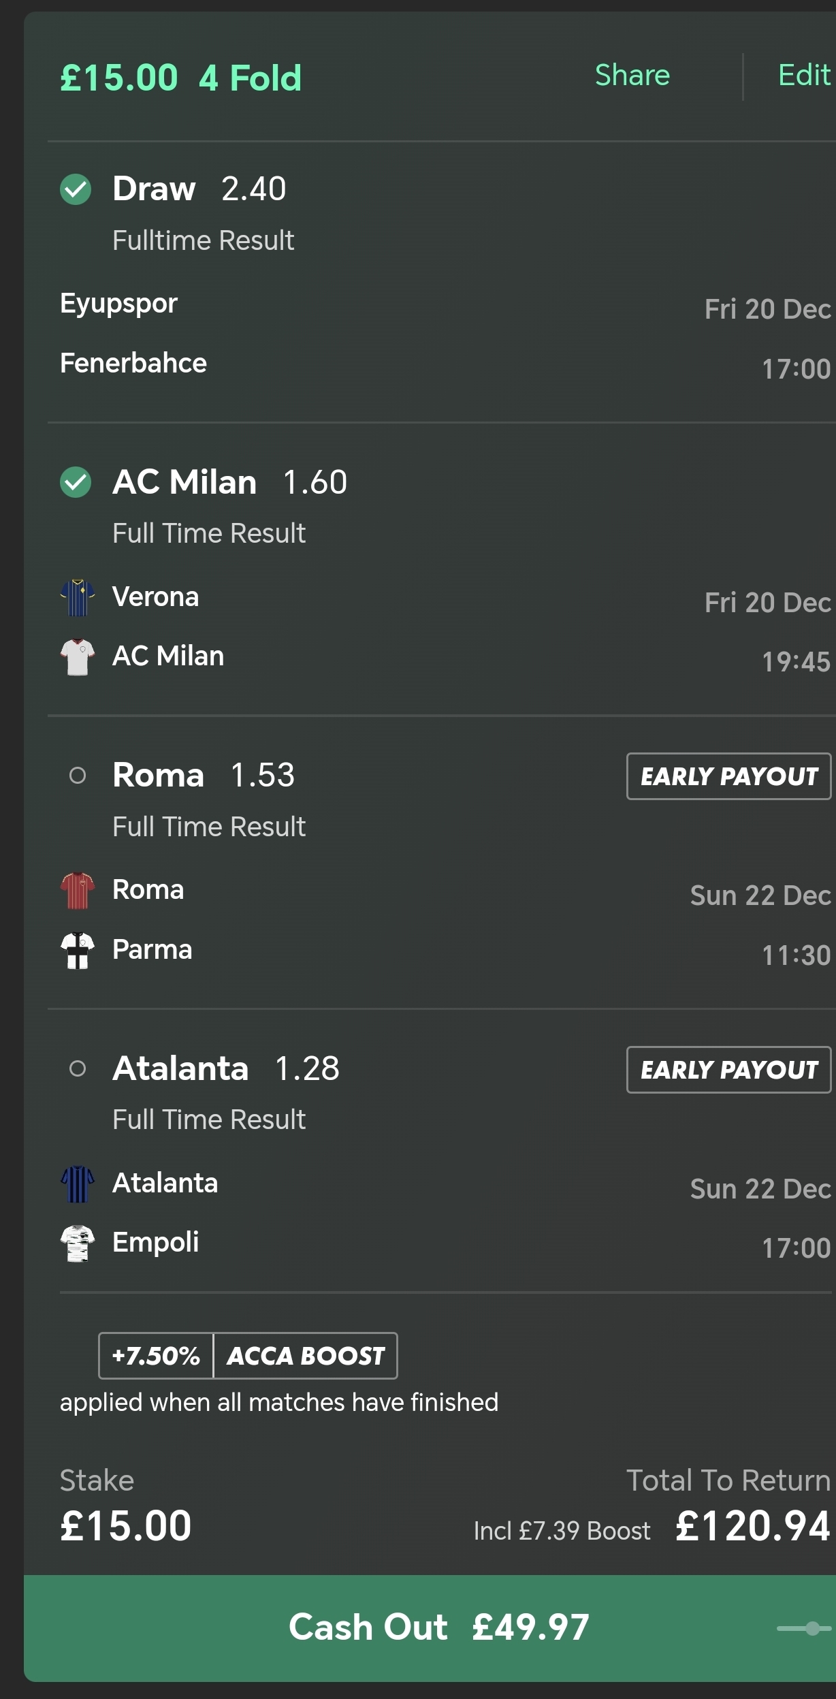Viewport: 836px width, 1699px height.
Task: Tap Atalanta's Early Payout badge
Action: [728, 1070]
